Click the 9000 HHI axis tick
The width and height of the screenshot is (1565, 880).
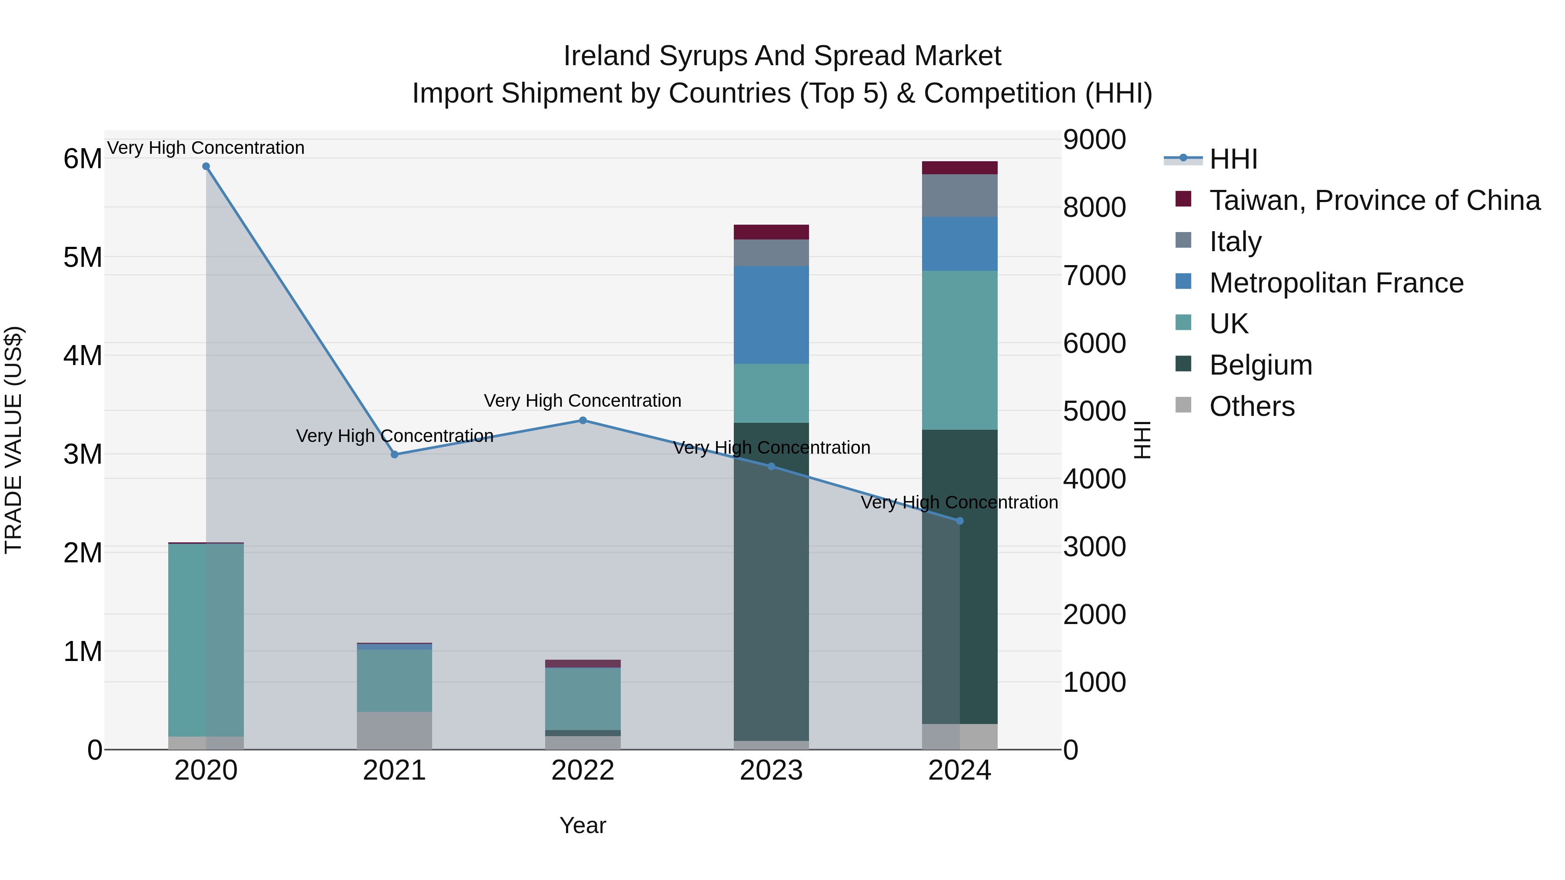pyautogui.click(x=1095, y=139)
